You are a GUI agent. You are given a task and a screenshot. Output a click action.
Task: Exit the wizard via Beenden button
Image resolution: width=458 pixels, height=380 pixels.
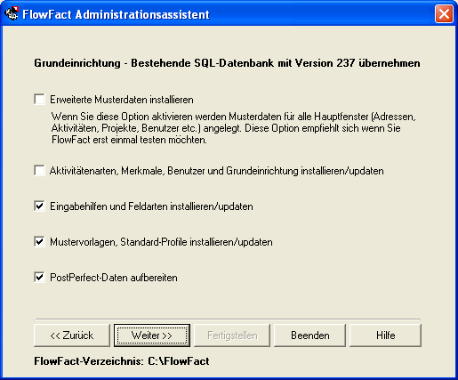click(x=309, y=336)
